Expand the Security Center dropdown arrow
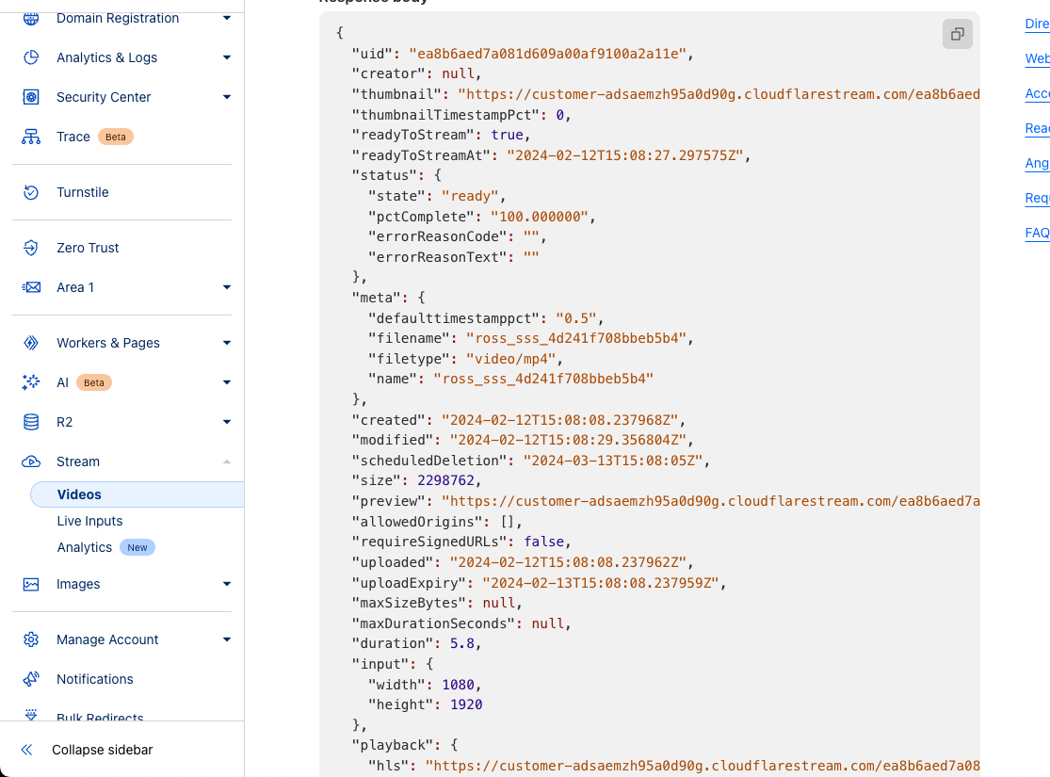 pos(227,97)
